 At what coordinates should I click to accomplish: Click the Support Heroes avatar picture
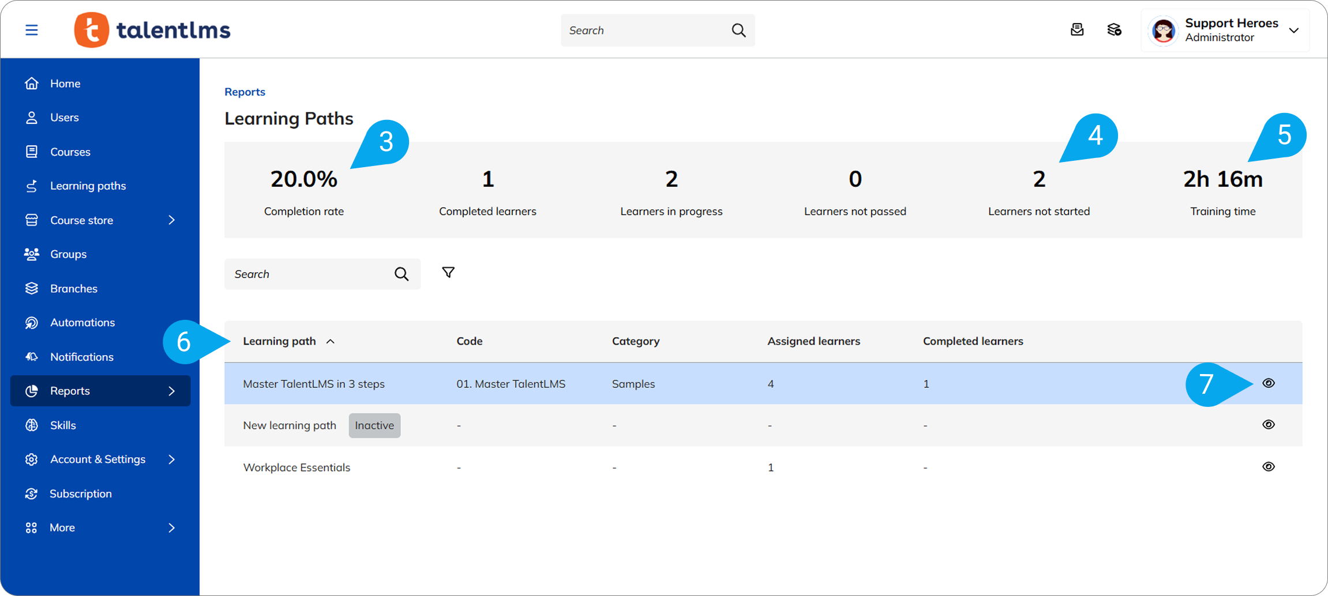(1163, 31)
